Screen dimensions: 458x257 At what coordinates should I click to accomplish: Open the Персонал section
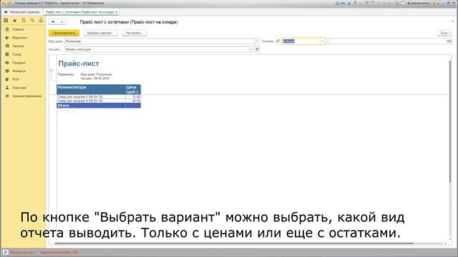pyautogui.click(x=19, y=87)
